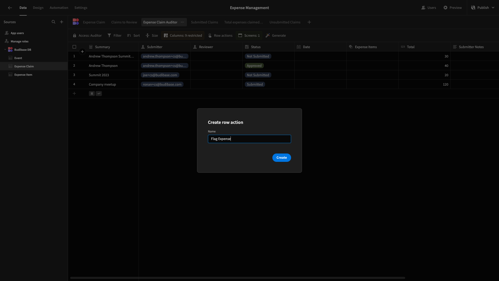
Task: Open the Users panel
Action: pyautogui.click(x=429, y=8)
